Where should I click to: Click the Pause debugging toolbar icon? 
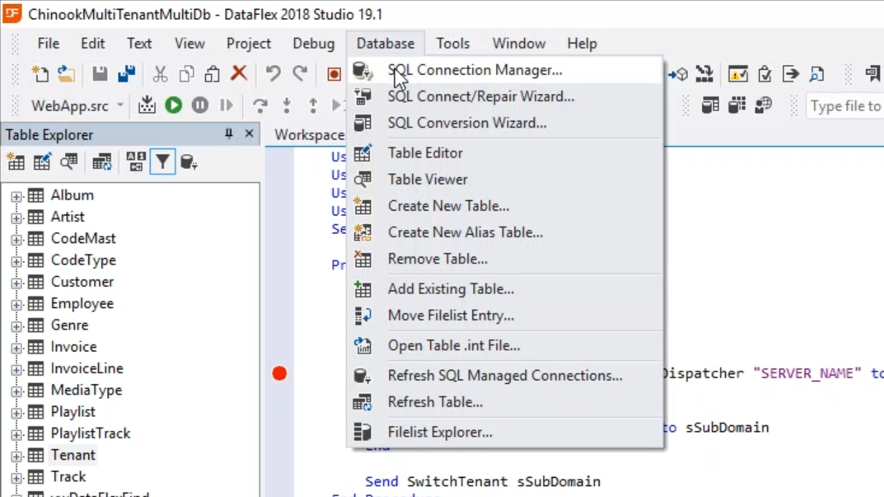click(200, 106)
